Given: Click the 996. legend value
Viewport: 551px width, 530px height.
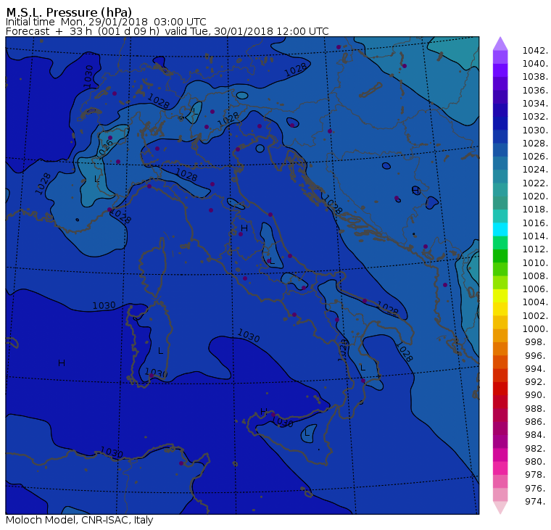Looking at the screenshot, I should (536, 355).
